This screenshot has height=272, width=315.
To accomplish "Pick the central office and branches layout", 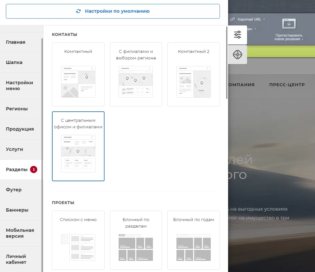I will [78, 146].
